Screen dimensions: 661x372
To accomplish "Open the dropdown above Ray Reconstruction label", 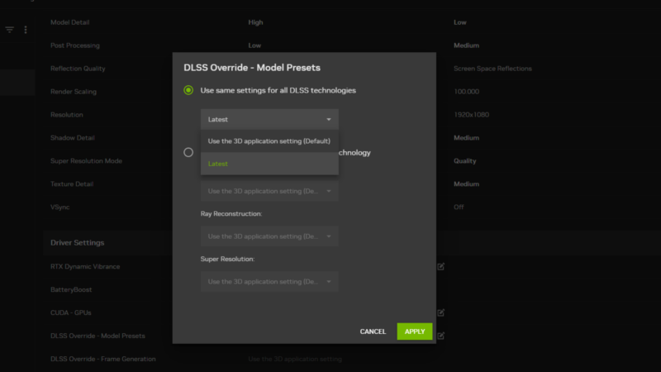I will pyautogui.click(x=269, y=191).
